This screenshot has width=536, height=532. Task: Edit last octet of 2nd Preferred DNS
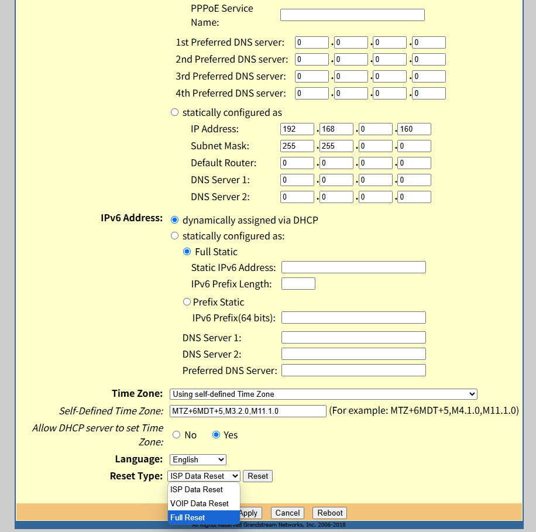tap(429, 60)
